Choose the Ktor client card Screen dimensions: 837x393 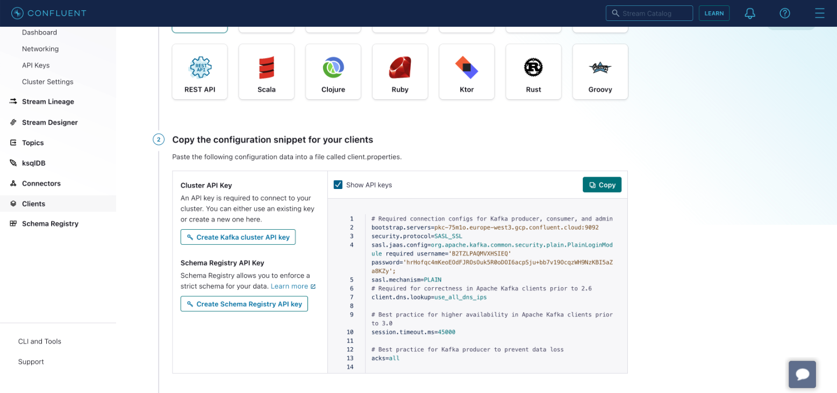tap(467, 72)
